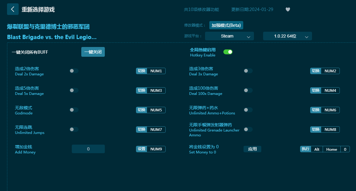Click the 一键关闭所有BUFF label
356x191 pixels.
point(30,52)
